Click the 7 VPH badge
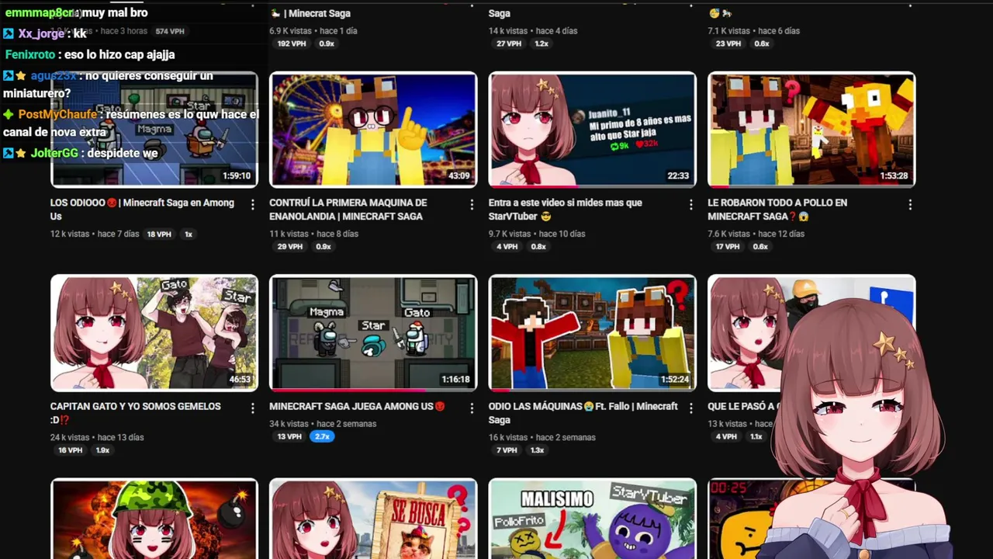The width and height of the screenshot is (993, 559). 507,450
